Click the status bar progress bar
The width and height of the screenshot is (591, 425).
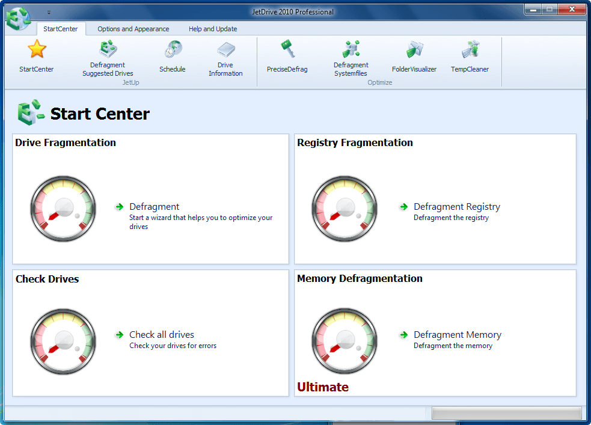coord(506,413)
